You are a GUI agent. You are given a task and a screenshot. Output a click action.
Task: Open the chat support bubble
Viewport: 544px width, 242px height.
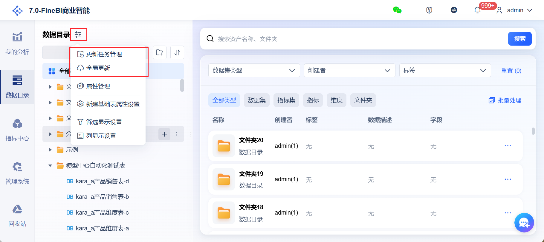coord(524,223)
